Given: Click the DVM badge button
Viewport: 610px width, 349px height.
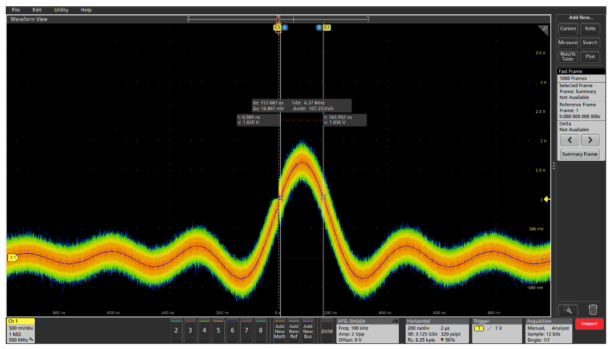Looking at the screenshot, I should [326, 331].
